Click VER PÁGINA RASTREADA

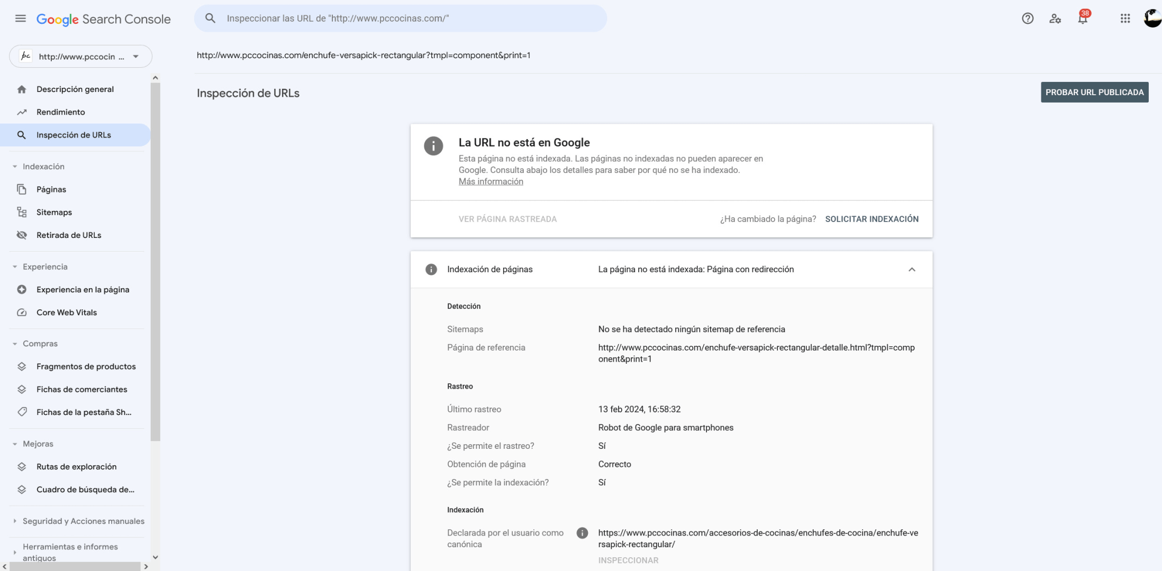(507, 219)
